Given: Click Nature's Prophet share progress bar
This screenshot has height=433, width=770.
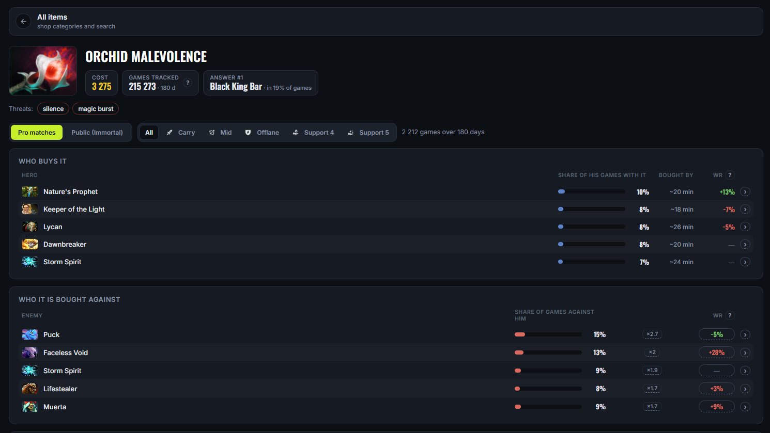Looking at the screenshot, I should pos(592,191).
